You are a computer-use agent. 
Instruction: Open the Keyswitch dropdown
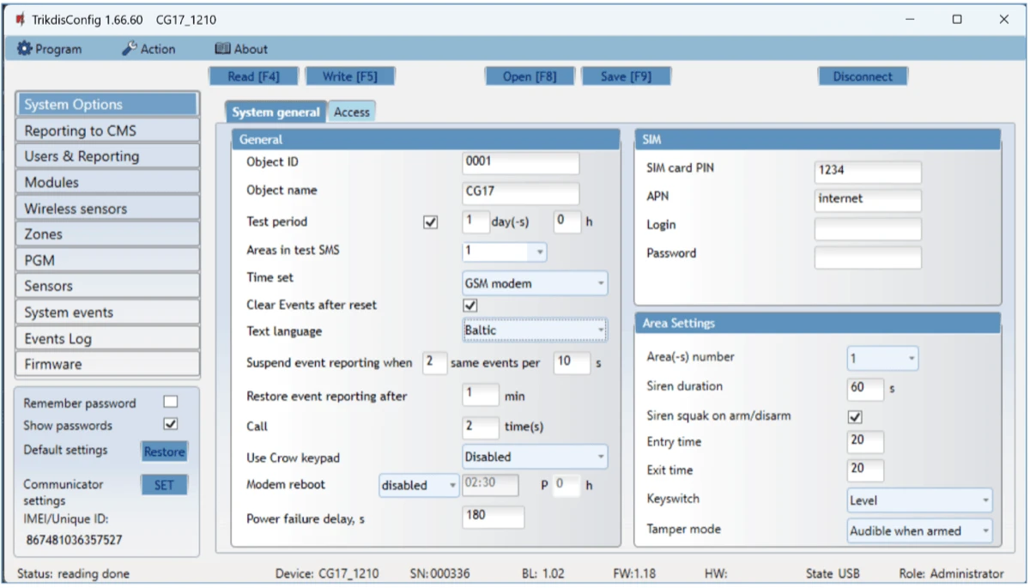point(919,500)
